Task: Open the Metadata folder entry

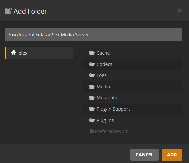Action: point(132,98)
